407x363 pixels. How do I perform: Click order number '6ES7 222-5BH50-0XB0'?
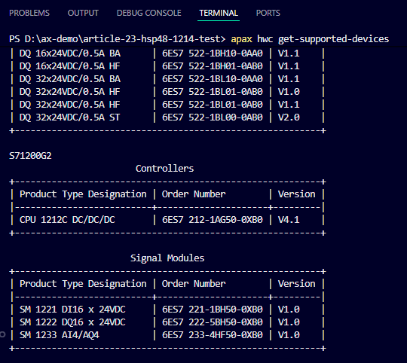click(213, 322)
